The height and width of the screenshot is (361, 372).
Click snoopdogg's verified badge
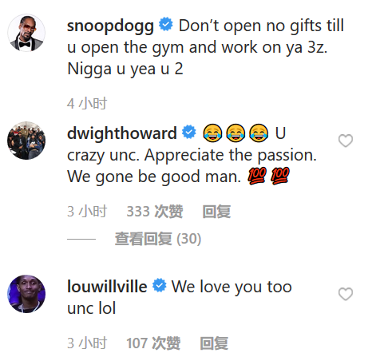[x=166, y=24]
